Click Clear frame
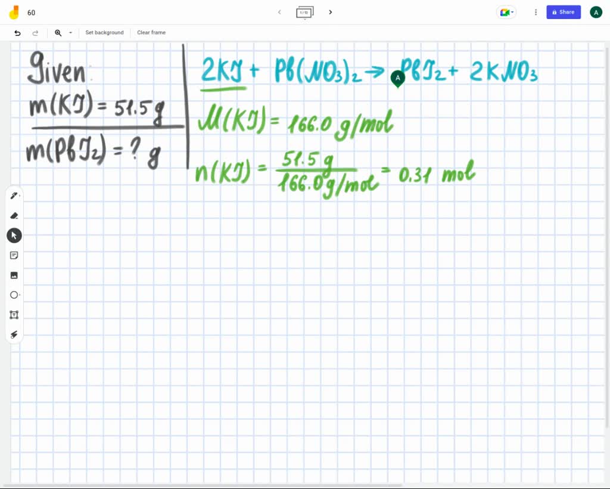This screenshot has width=610, height=489. tap(151, 33)
